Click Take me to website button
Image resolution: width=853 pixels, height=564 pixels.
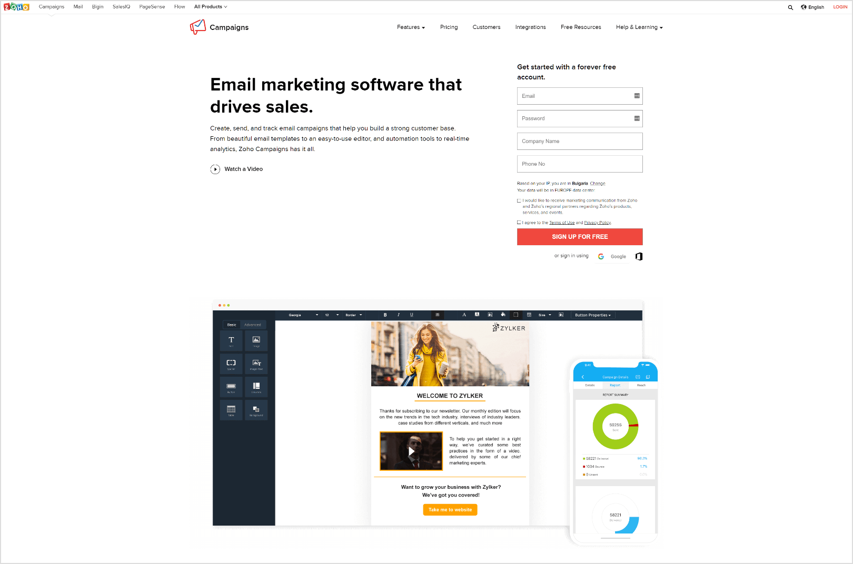(450, 510)
